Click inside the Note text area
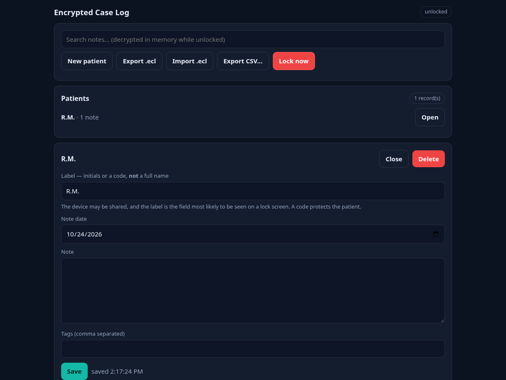Viewport: 506px width, 380px height. (x=253, y=290)
